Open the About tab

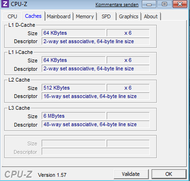point(151,16)
